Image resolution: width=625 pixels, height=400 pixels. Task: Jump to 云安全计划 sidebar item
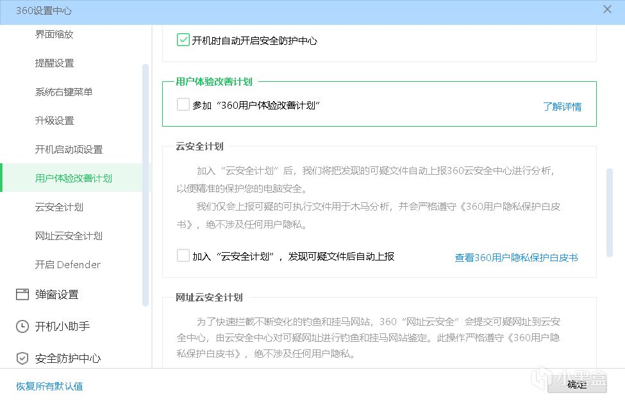(x=59, y=207)
